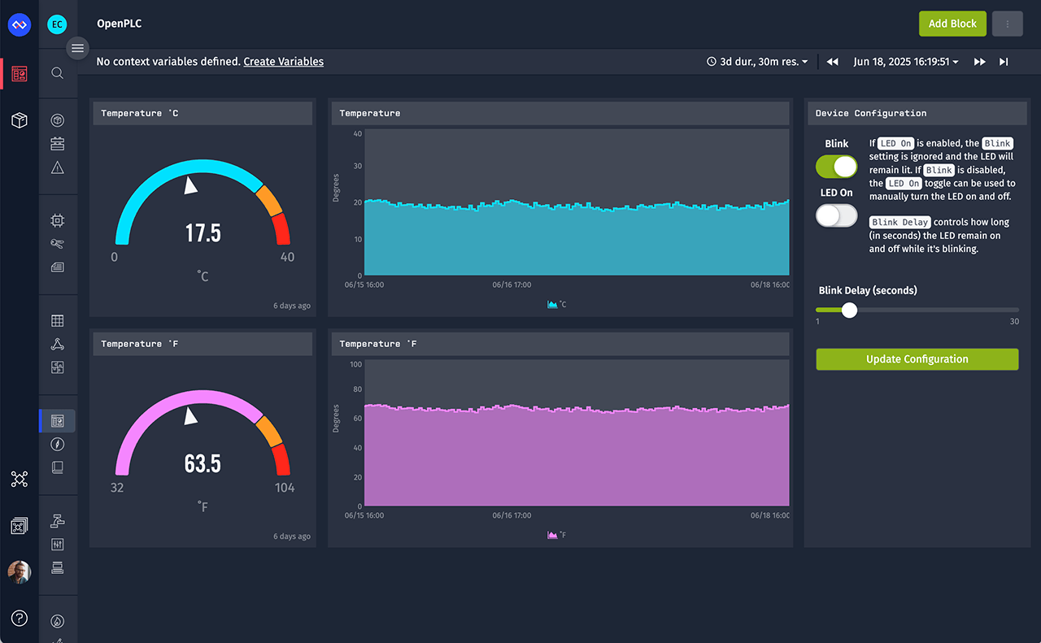Step backward in time with the double-left arrow

tap(831, 61)
